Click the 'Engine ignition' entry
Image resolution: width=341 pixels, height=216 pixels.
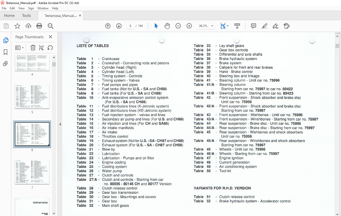pos(231,158)
